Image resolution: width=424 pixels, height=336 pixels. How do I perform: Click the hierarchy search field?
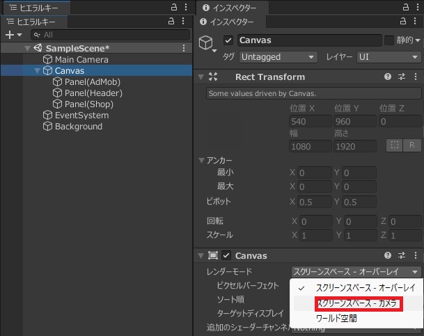point(111,34)
